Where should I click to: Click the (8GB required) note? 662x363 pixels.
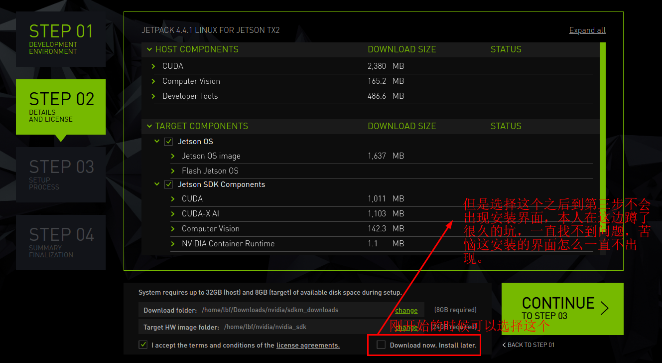pos(455,310)
